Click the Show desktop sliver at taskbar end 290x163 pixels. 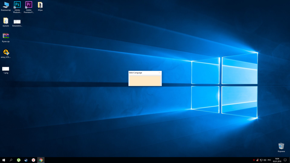pyautogui.click(x=289, y=160)
